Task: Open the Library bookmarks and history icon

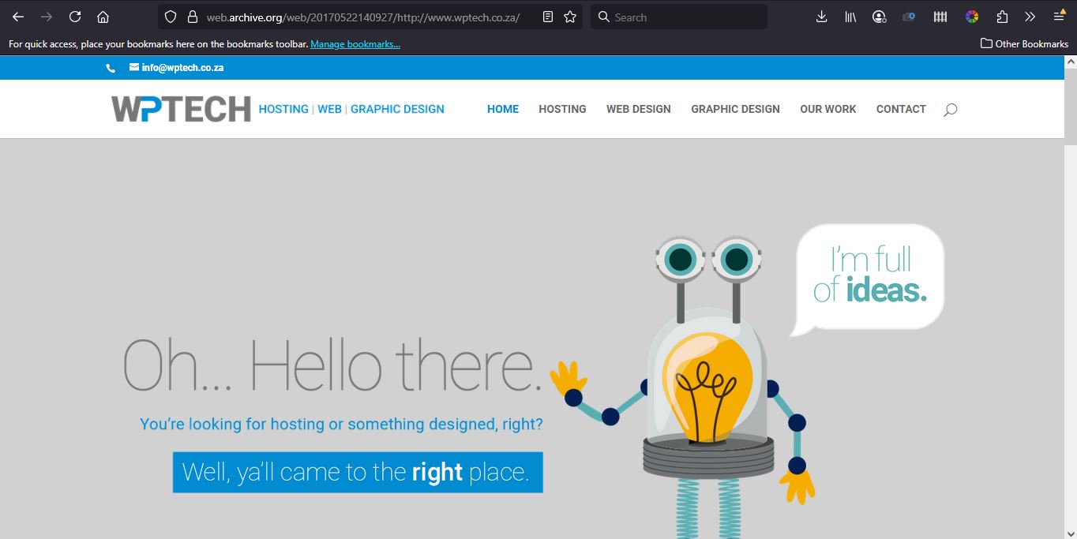Action: pyautogui.click(x=850, y=17)
